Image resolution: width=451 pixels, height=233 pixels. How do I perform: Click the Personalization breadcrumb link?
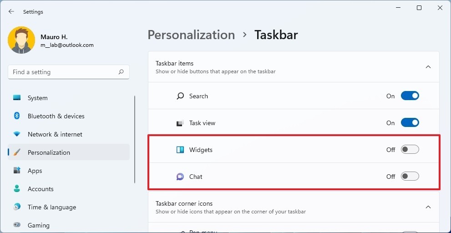[191, 35]
